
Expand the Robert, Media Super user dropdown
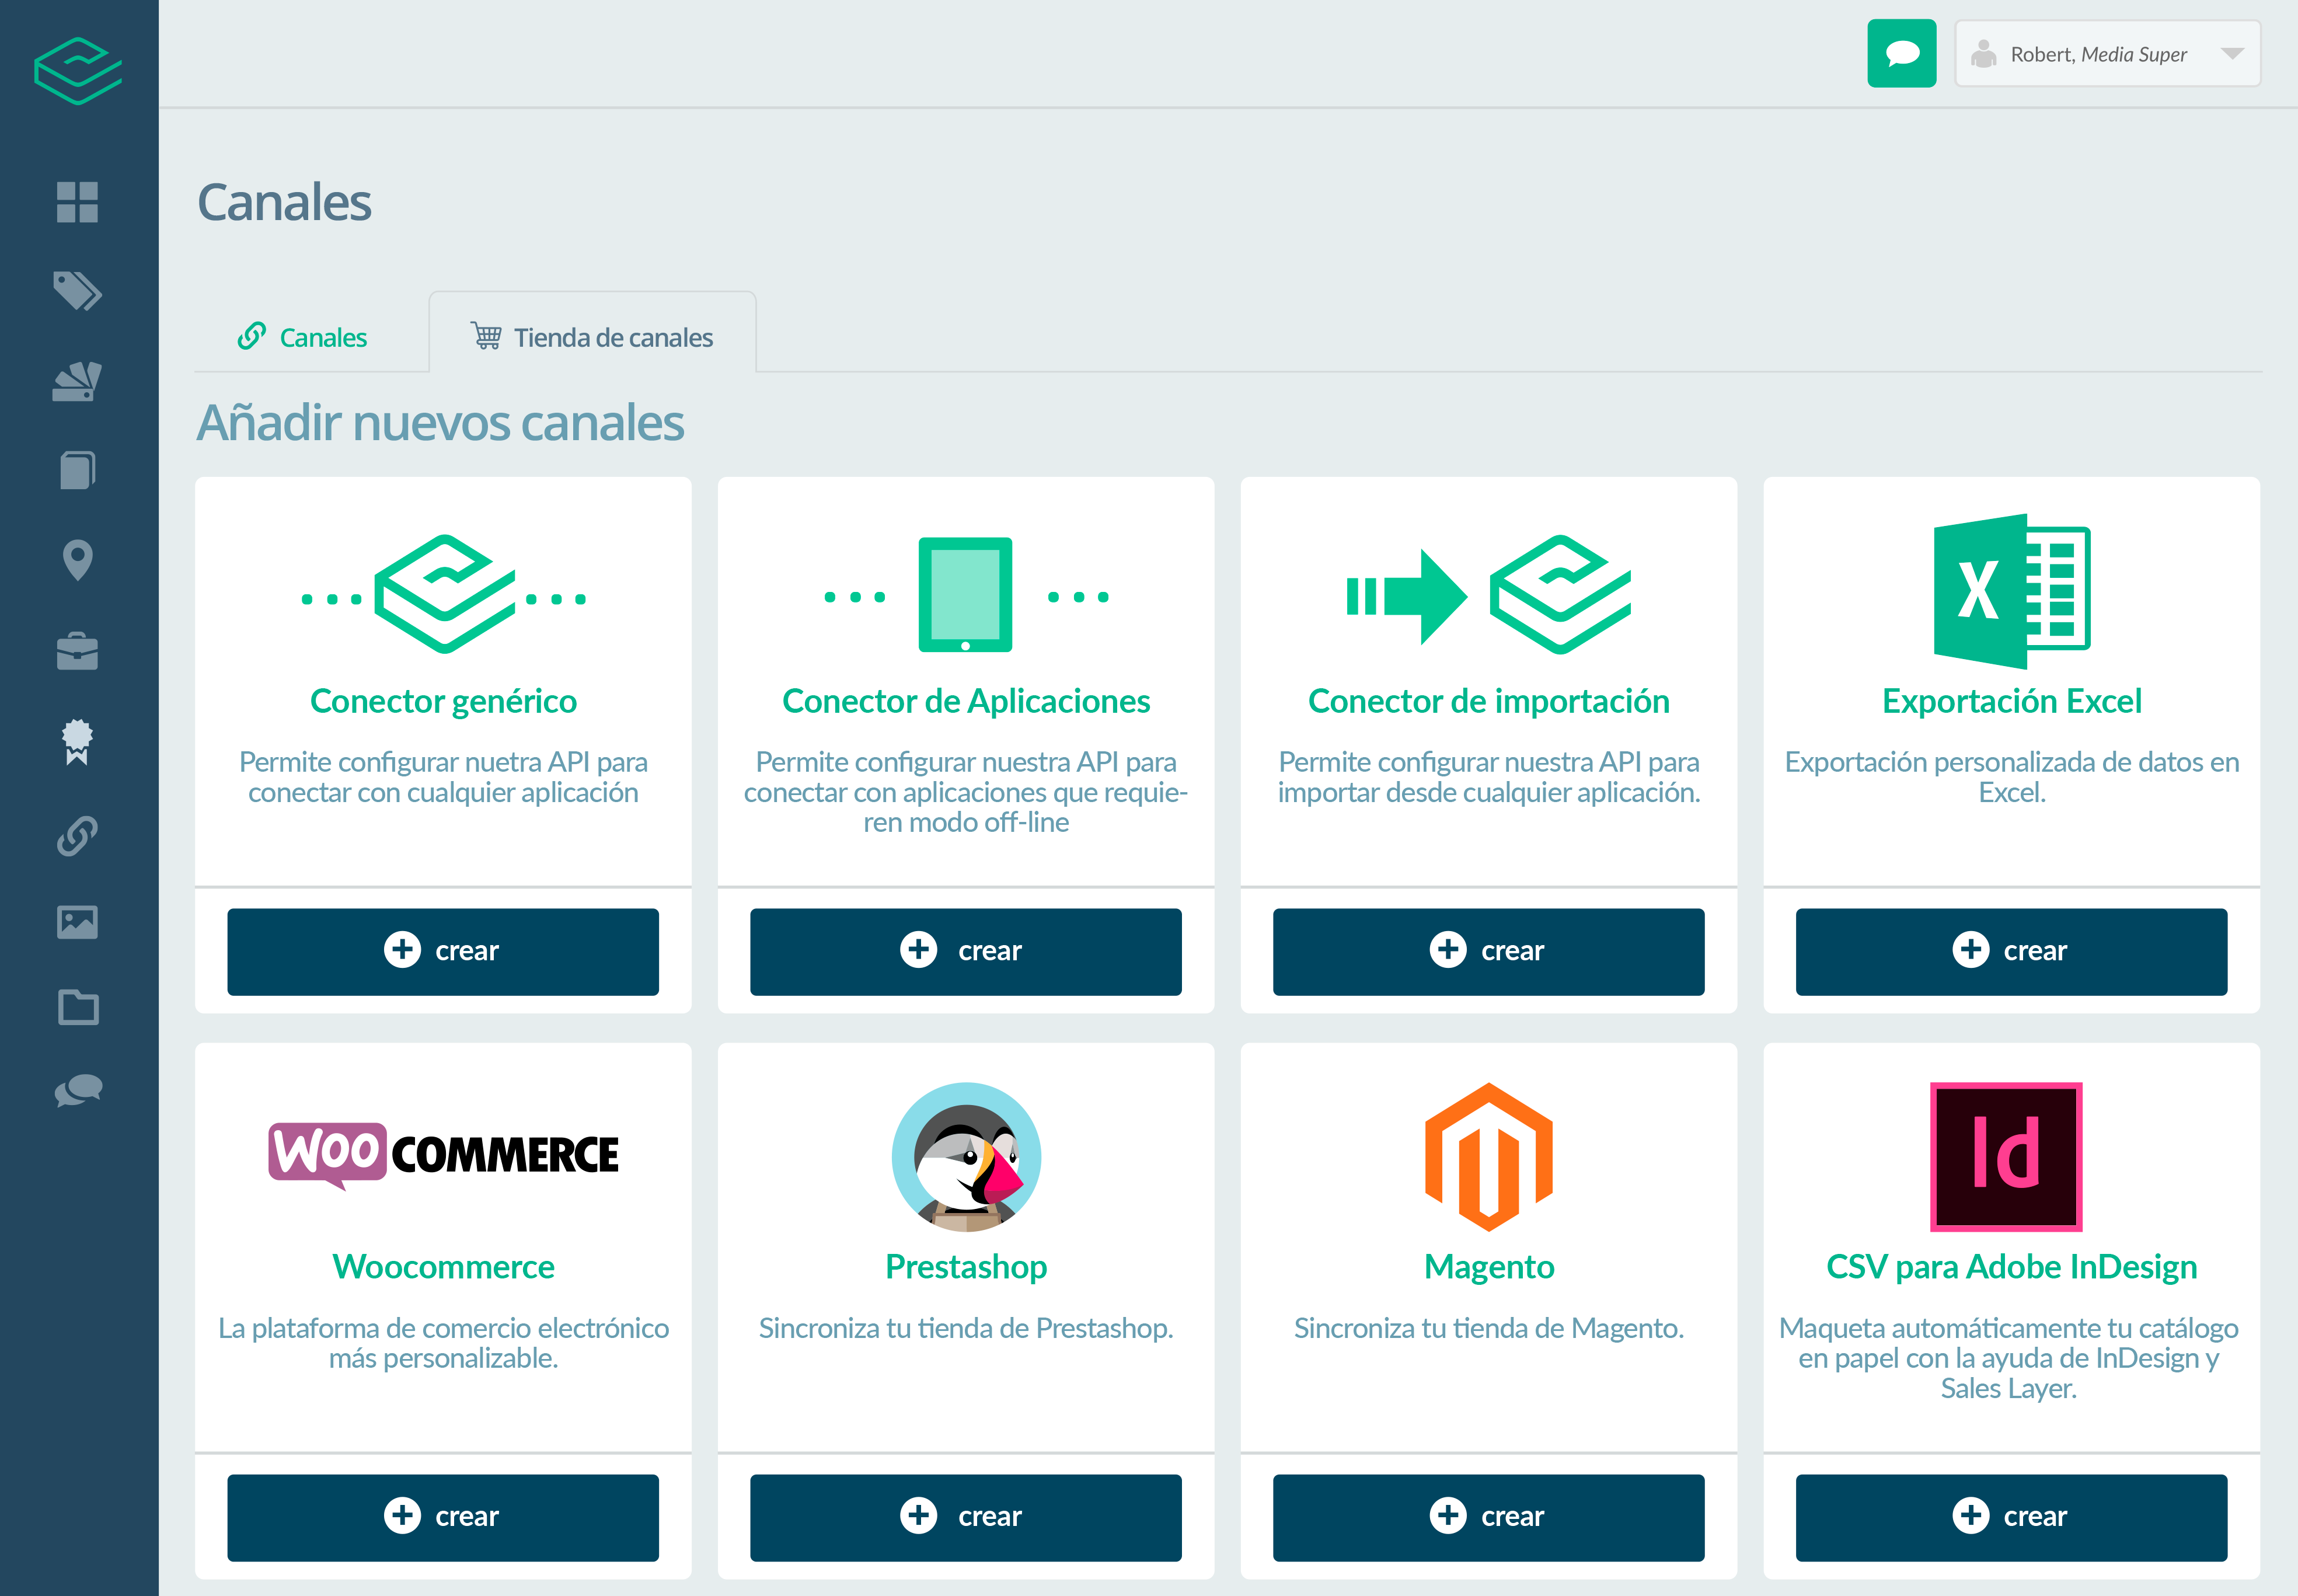pos(2107,54)
